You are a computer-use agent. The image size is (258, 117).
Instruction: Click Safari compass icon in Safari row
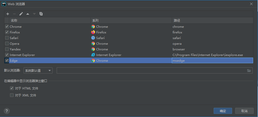pyautogui.click(x=93, y=38)
